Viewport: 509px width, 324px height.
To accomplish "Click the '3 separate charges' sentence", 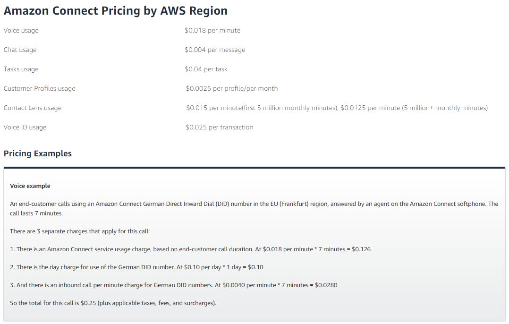I will (79, 231).
